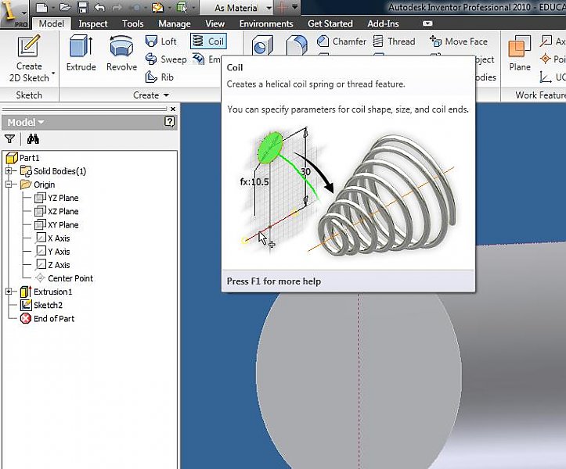
Task: Create a work Axis
Action: (x=553, y=41)
